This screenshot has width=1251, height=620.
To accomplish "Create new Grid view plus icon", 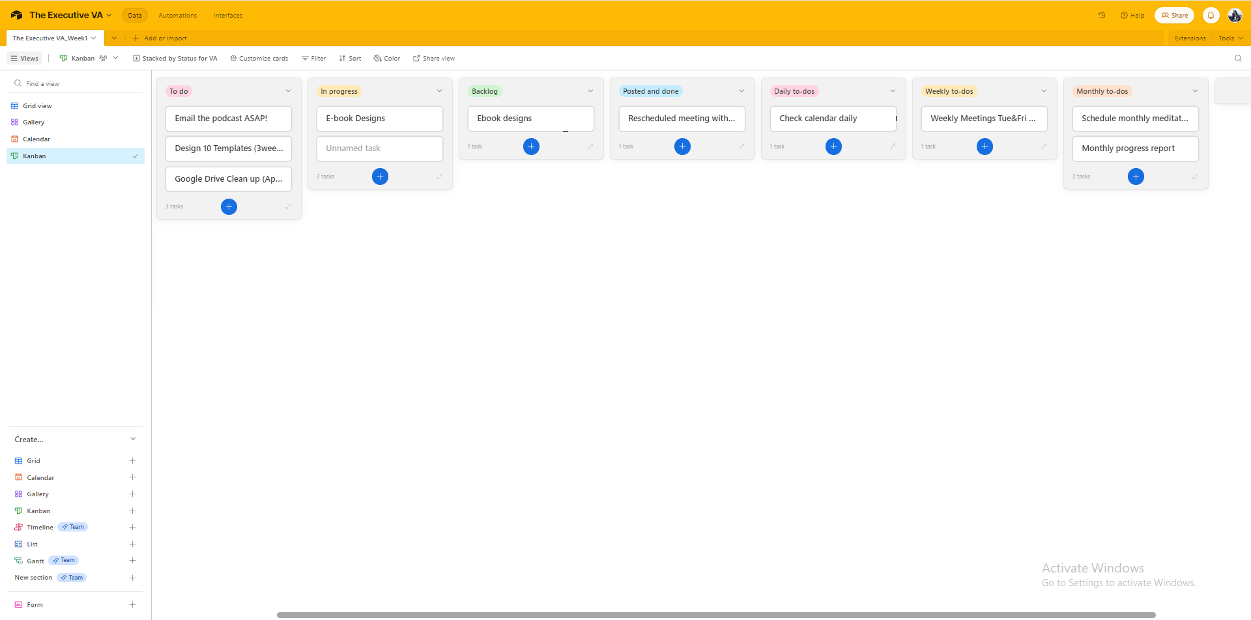I will pyautogui.click(x=132, y=460).
